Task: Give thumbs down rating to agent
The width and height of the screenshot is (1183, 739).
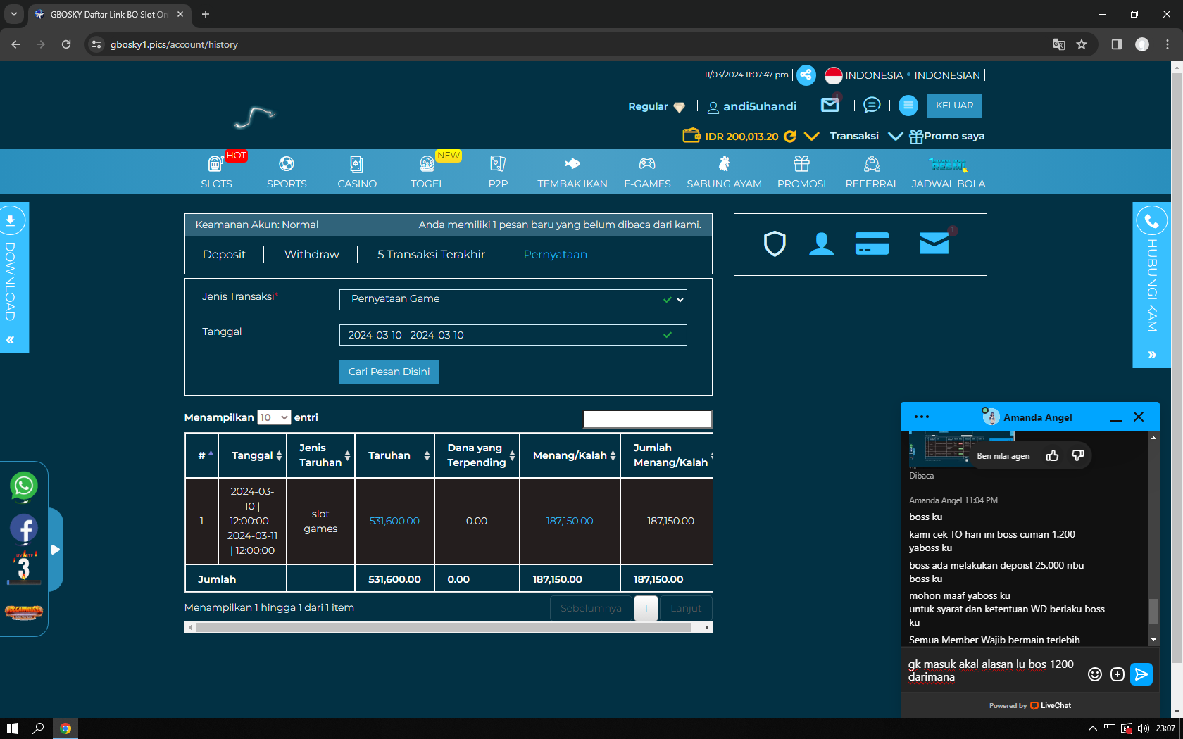Action: point(1077,456)
